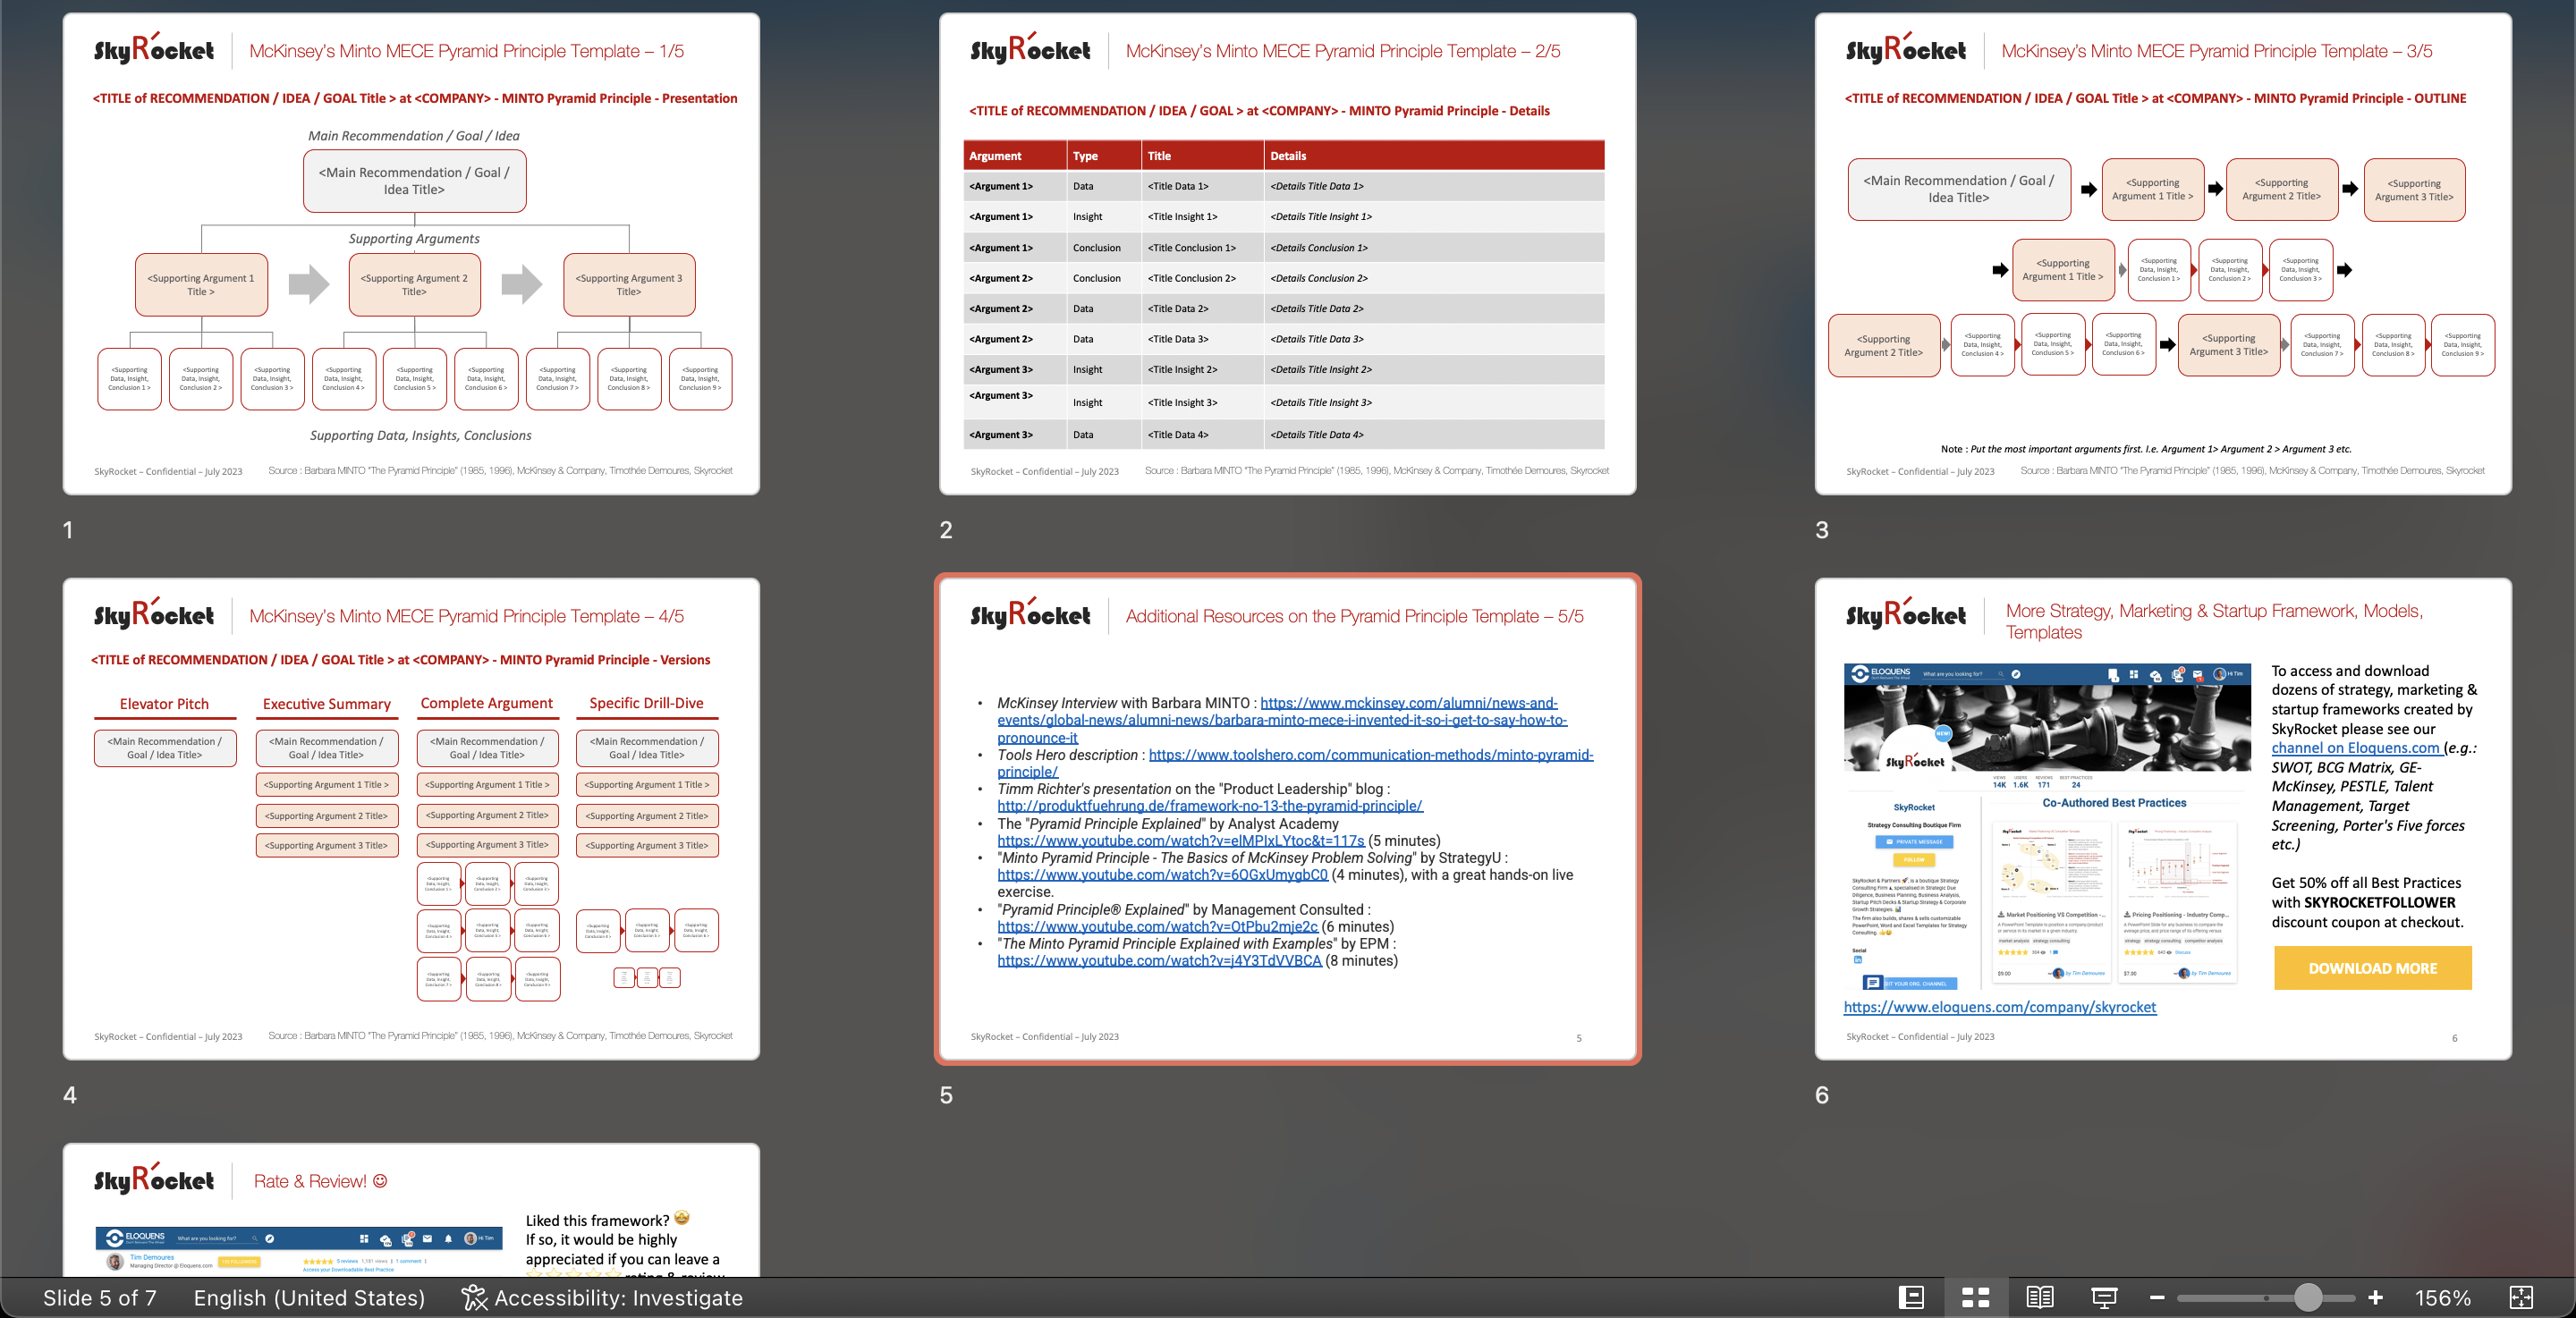Click the accessibility checker figure icon

click(x=473, y=1298)
